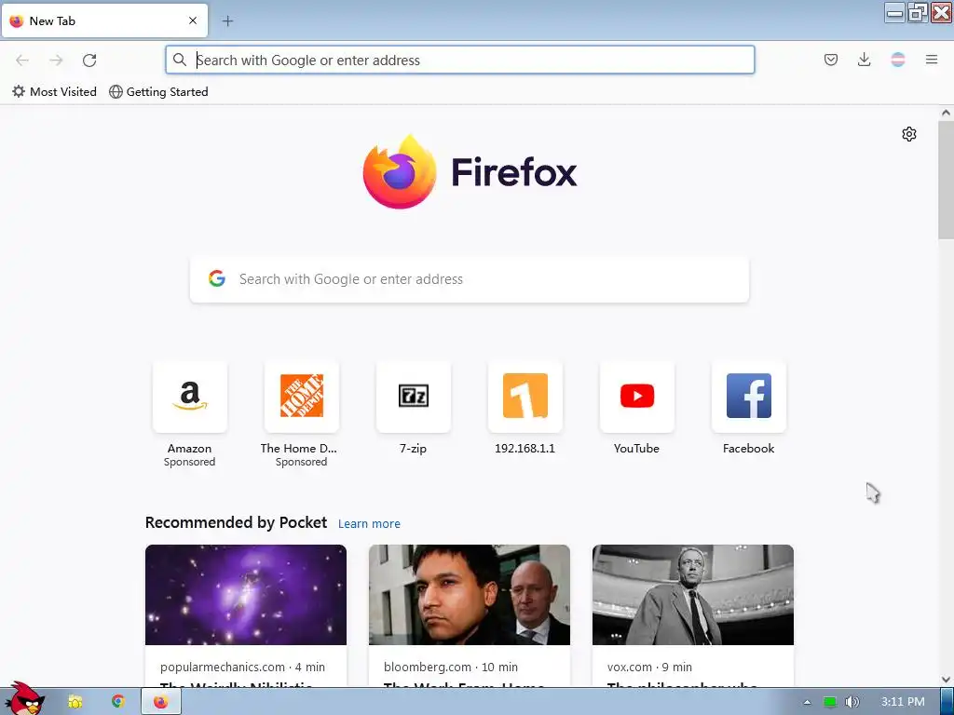The image size is (954, 715).
Task: Click the address bar magnifier icon
Action: click(x=180, y=60)
